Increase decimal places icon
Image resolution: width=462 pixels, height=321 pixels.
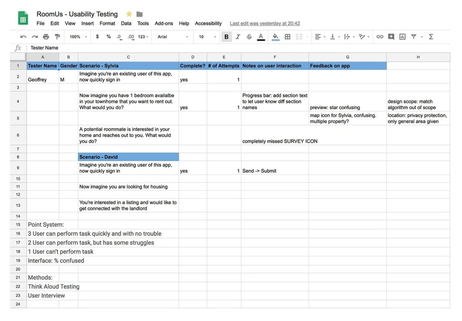131,37
